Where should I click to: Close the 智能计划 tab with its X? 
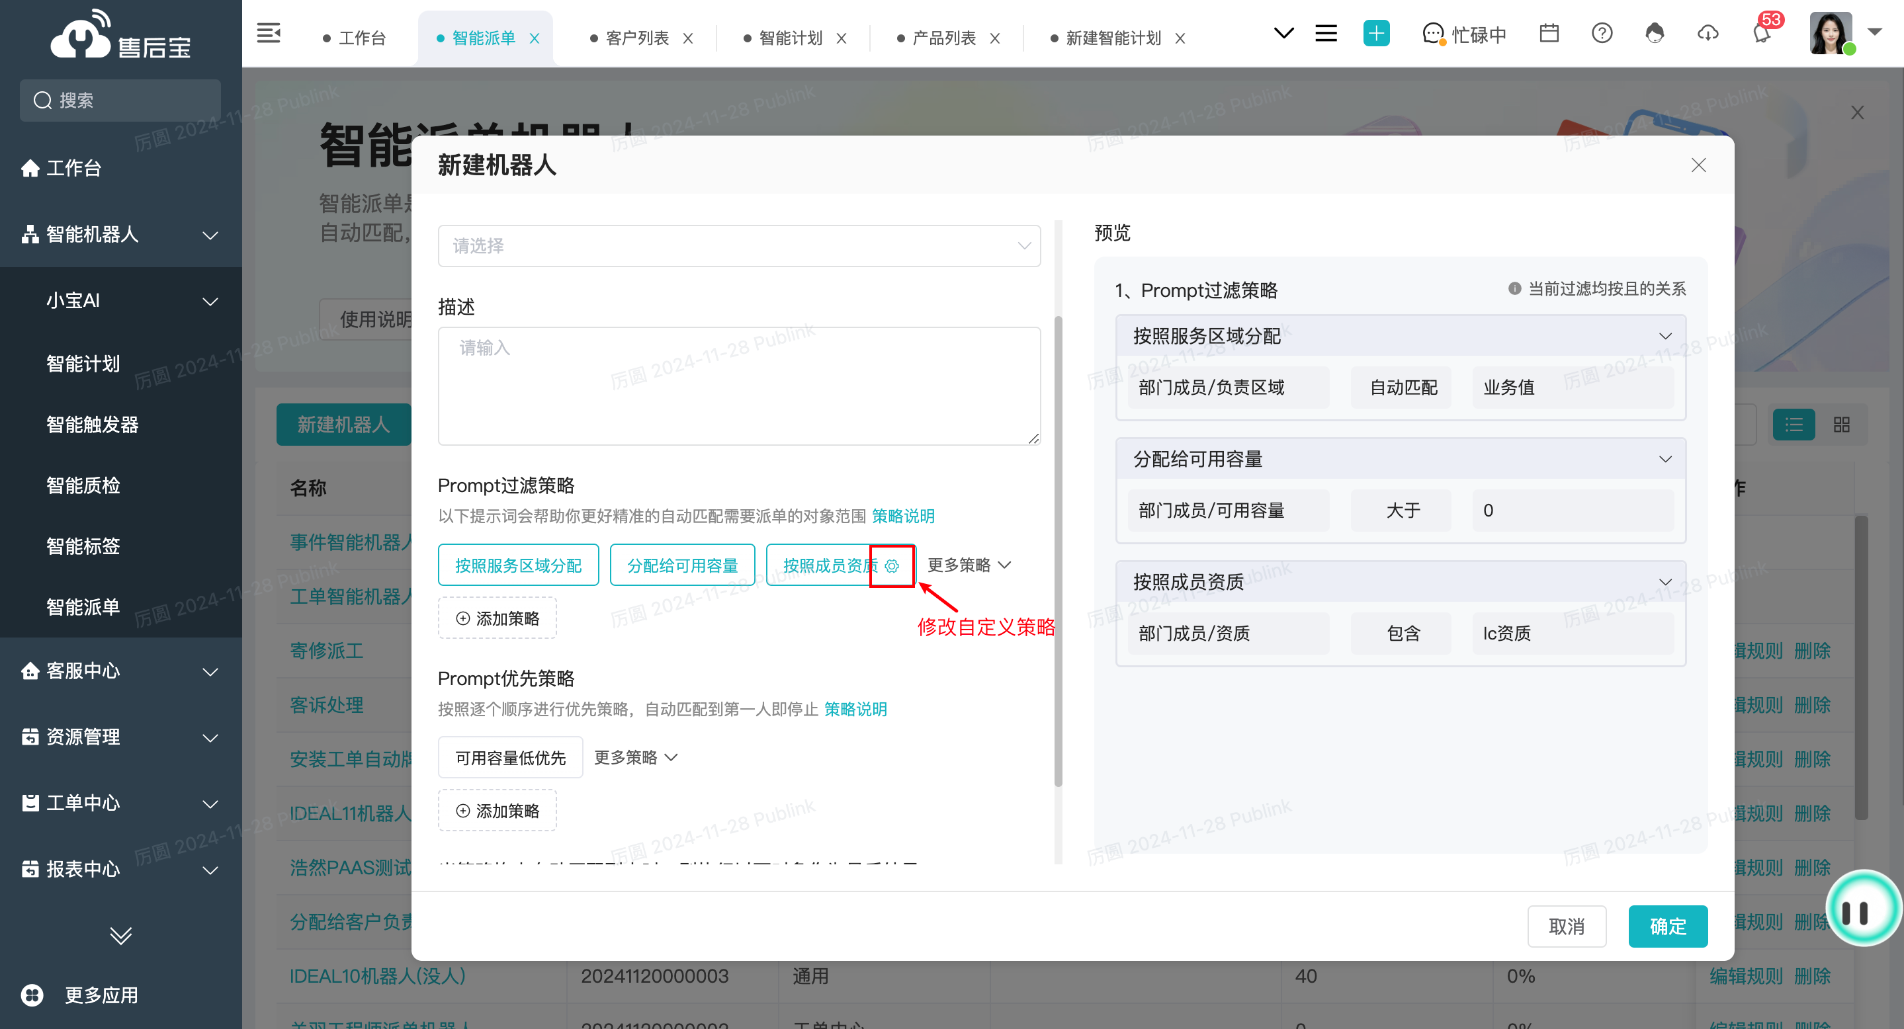(841, 38)
